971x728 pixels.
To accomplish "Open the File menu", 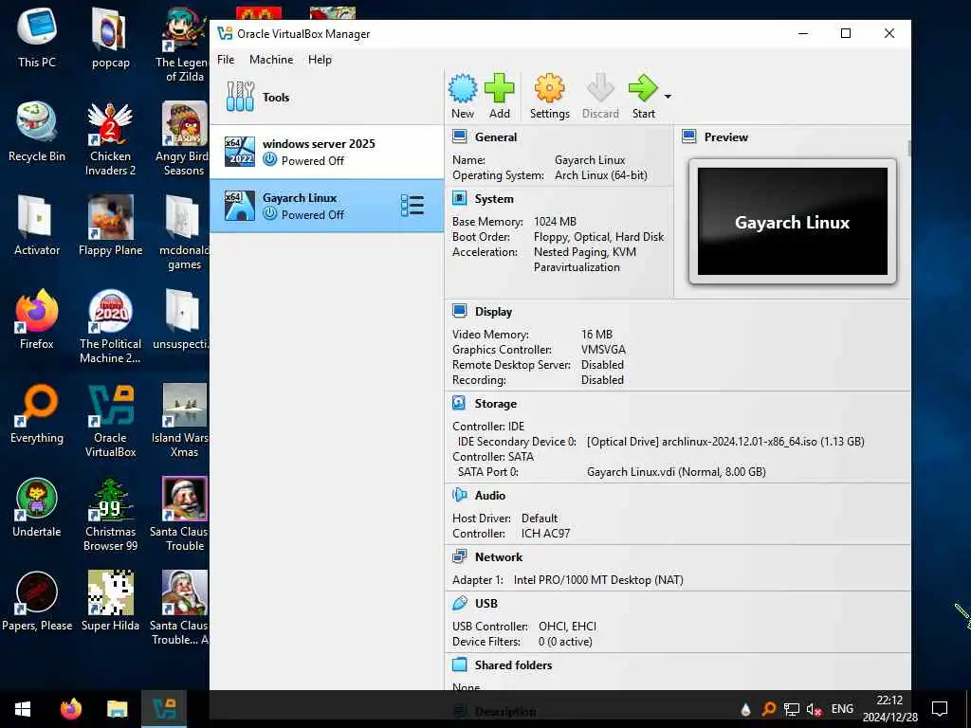I will pyautogui.click(x=226, y=60).
